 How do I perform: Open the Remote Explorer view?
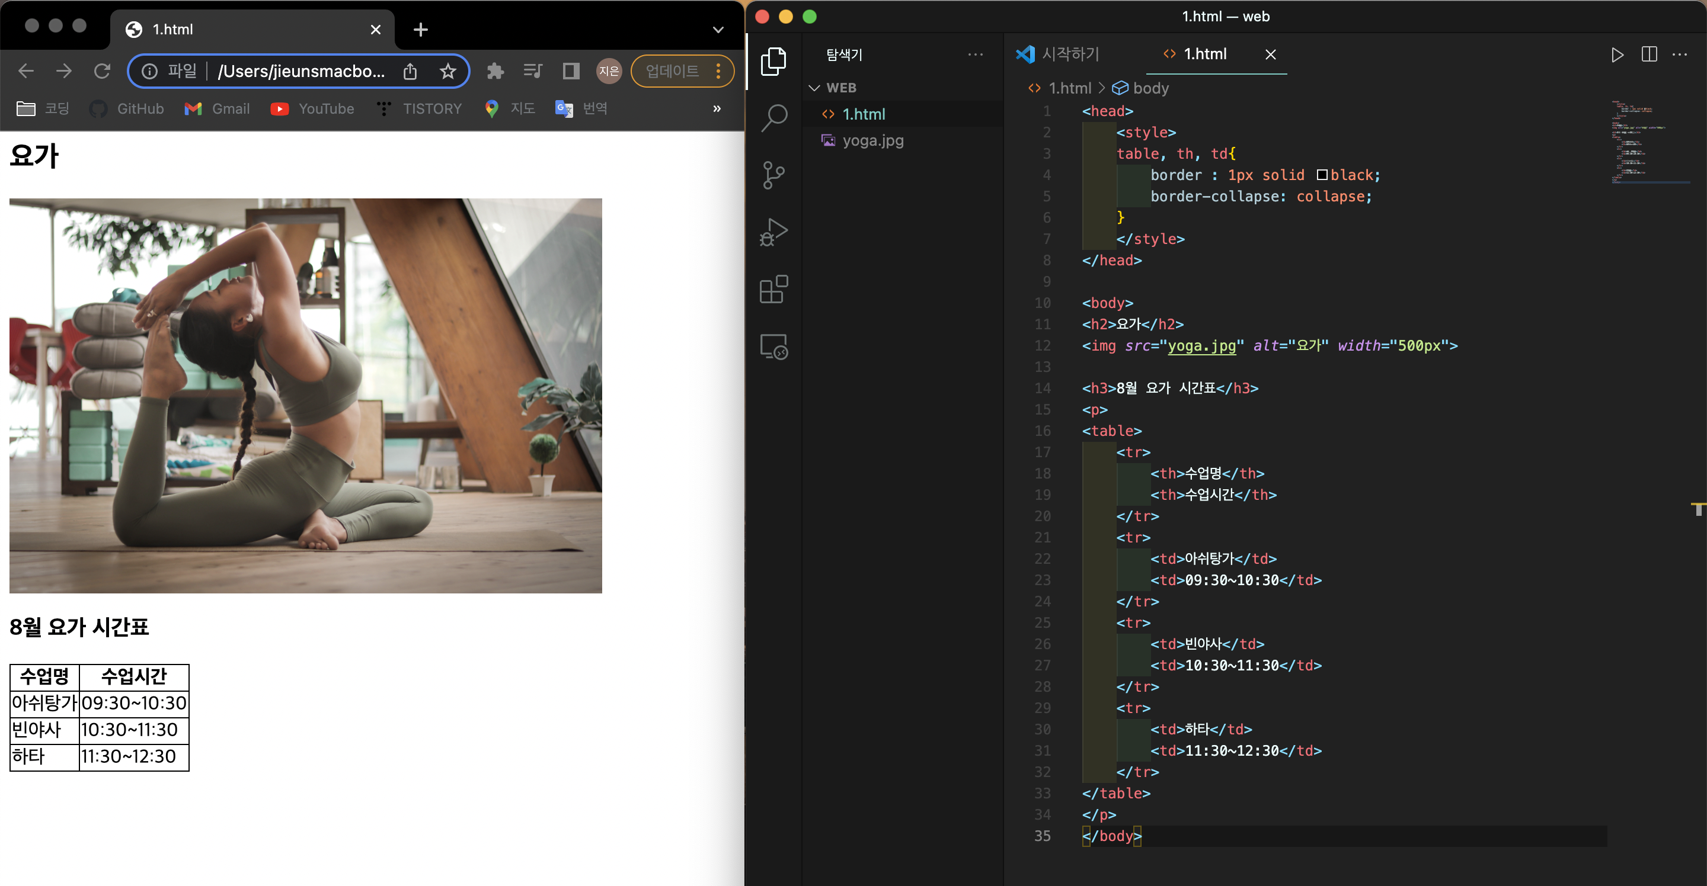pos(773,346)
